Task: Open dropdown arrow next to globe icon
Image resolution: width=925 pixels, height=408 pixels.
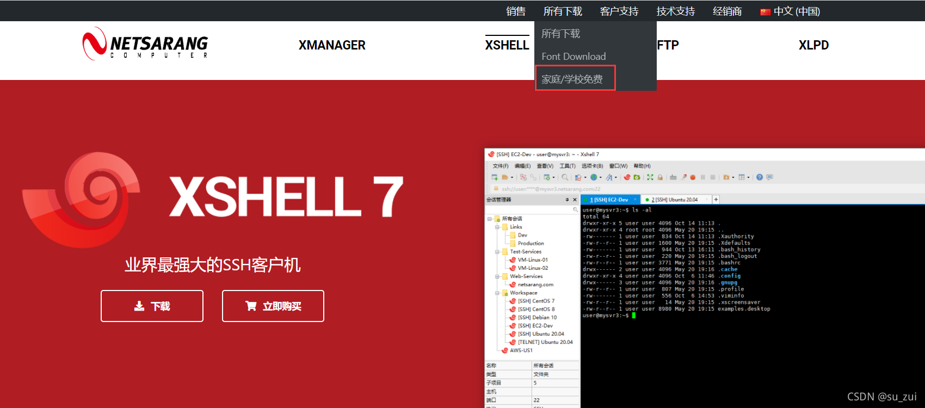Action: pyautogui.click(x=601, y=177)
